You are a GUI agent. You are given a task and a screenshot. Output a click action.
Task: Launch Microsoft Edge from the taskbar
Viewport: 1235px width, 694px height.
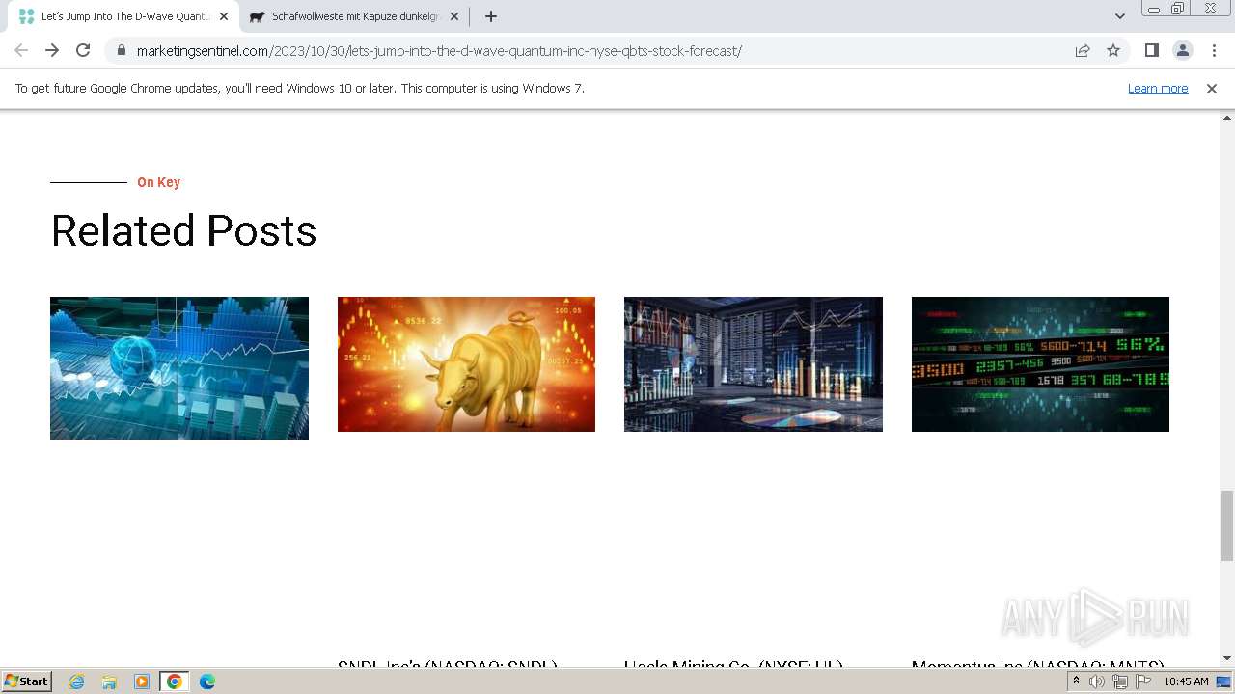click(x=207, y=681)
